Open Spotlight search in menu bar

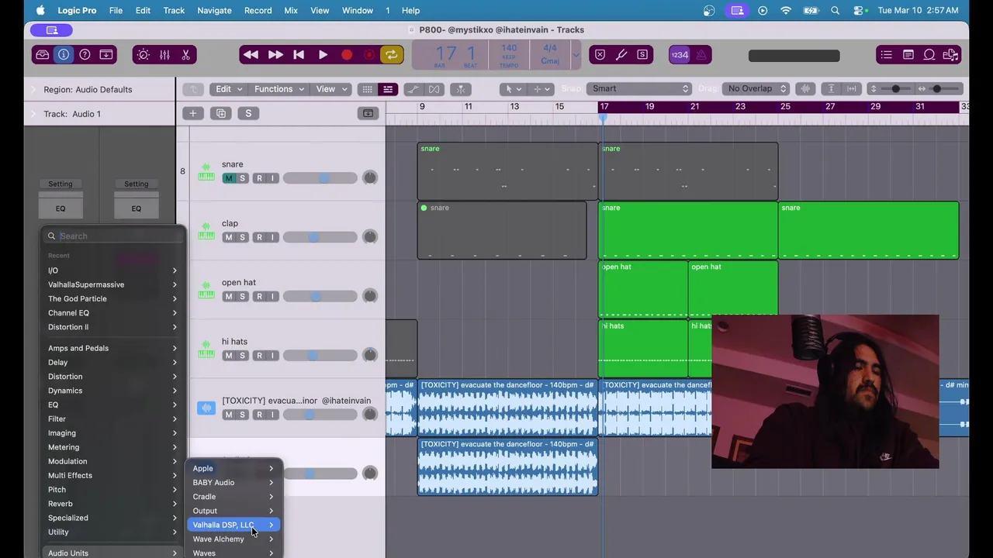[x=835, y=10]
